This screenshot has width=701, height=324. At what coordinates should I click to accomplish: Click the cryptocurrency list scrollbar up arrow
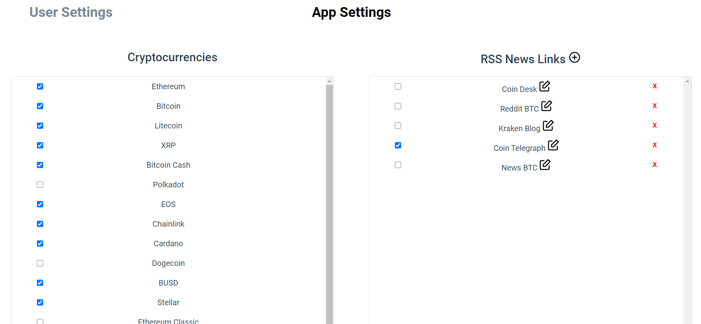coord(330,81)
